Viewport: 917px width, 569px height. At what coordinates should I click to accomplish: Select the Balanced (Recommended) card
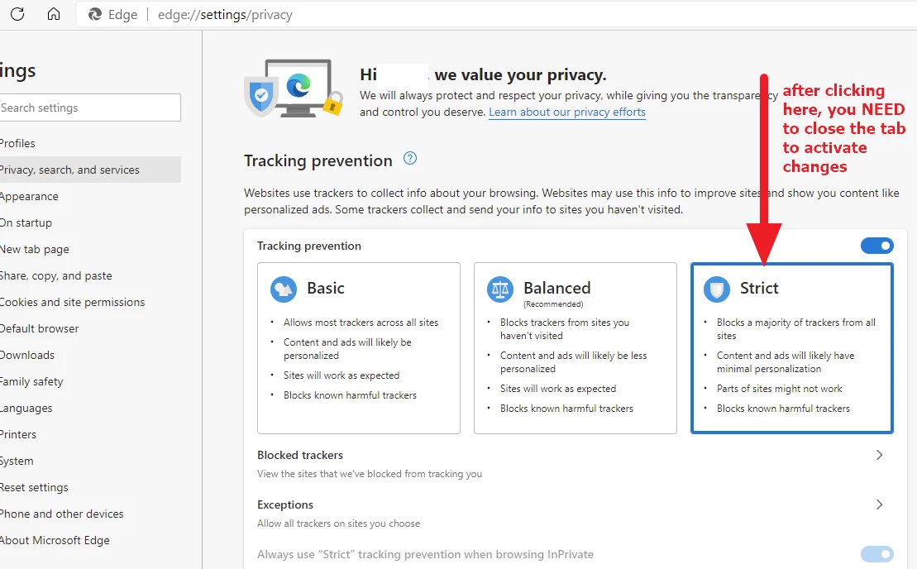(x=575, y=348)
